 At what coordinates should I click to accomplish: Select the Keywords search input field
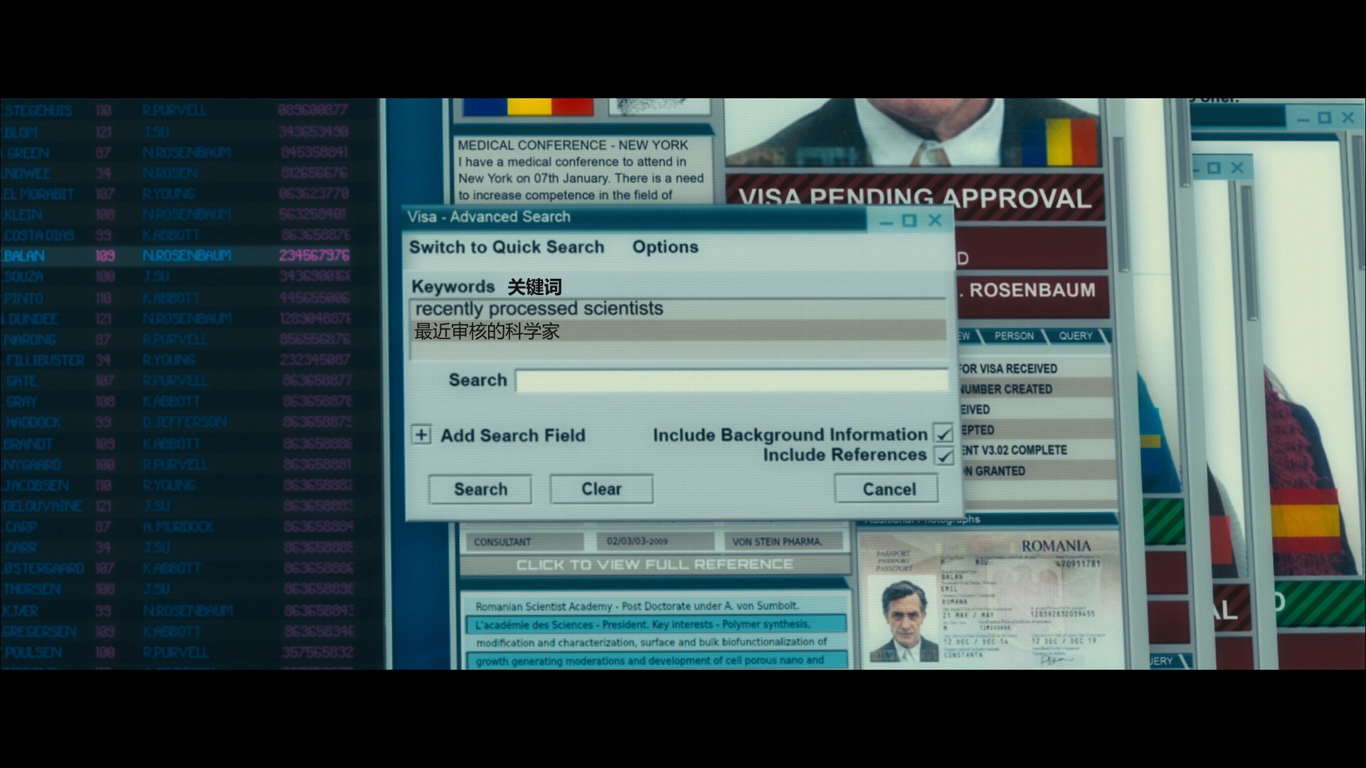point(675,308)
